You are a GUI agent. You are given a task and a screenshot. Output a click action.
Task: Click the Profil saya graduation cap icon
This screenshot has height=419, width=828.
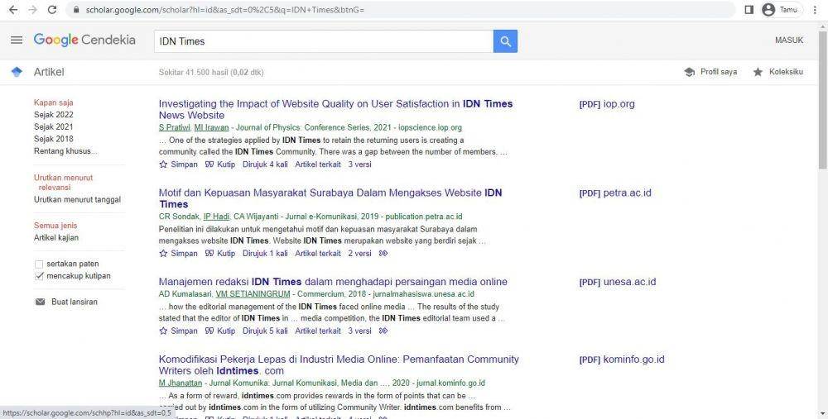click(689, 72)
